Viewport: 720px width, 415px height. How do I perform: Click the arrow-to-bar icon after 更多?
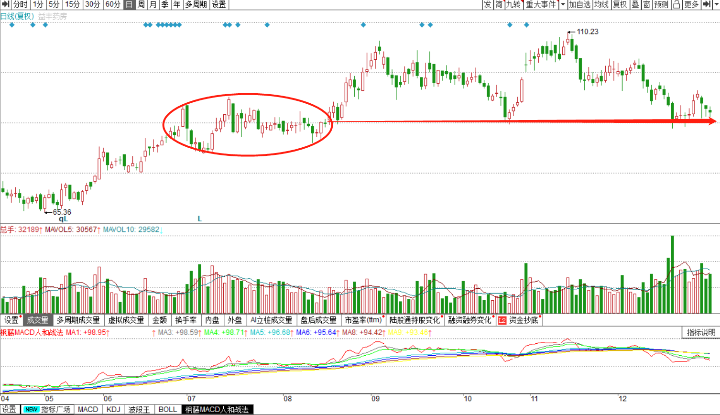707,4
